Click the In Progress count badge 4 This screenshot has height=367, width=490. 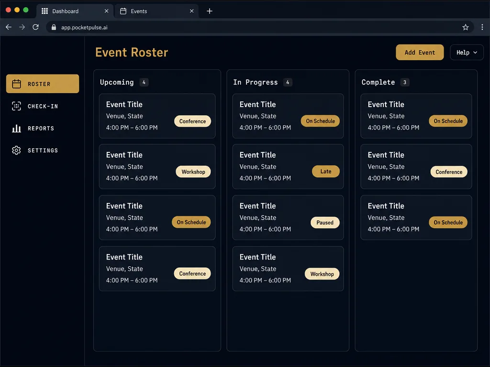pyautogui.click(x=288, y=82)
